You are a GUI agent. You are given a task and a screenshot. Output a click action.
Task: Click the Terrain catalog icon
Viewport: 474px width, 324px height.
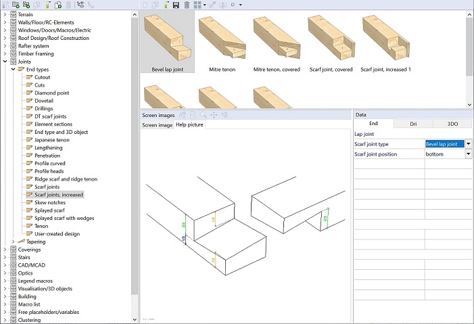(14, 14)
